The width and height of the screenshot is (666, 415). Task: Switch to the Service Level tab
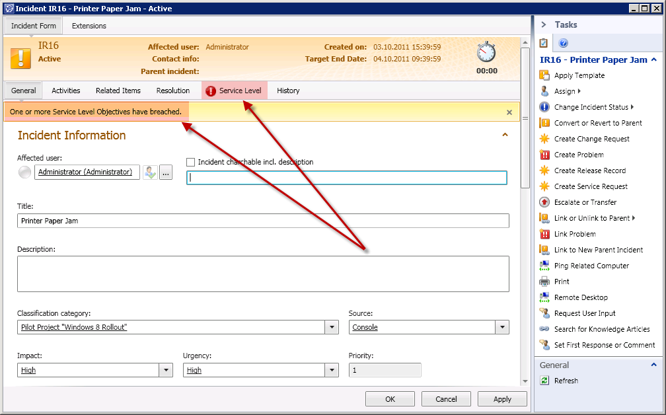(x=234, y=91)
